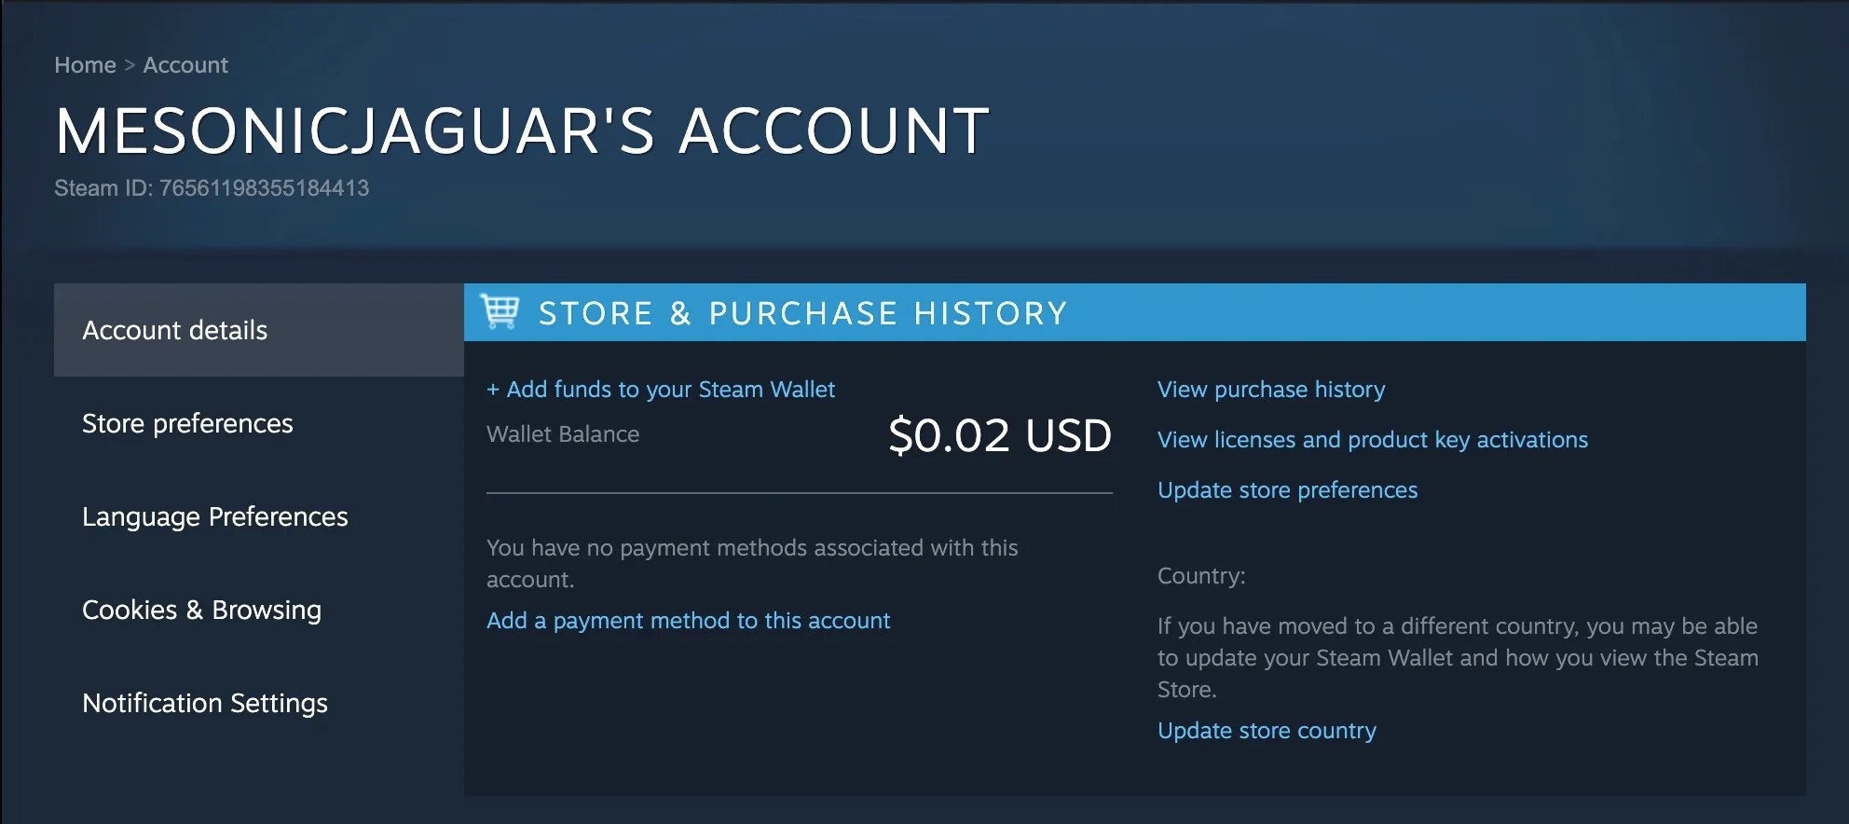Open Cookies & Browsing settings
This screenshot has width=1849, height=824.
(202, 610)
